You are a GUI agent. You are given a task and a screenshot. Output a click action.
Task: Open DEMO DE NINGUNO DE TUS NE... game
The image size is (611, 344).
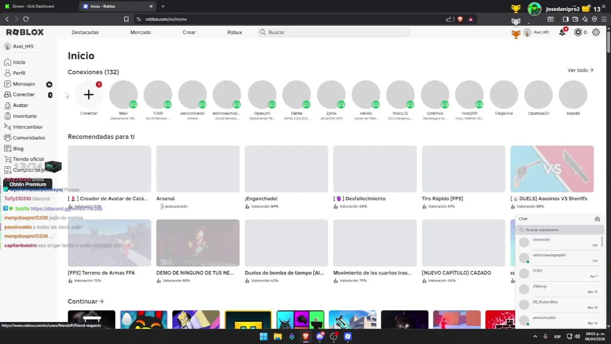tap(198, 251)
